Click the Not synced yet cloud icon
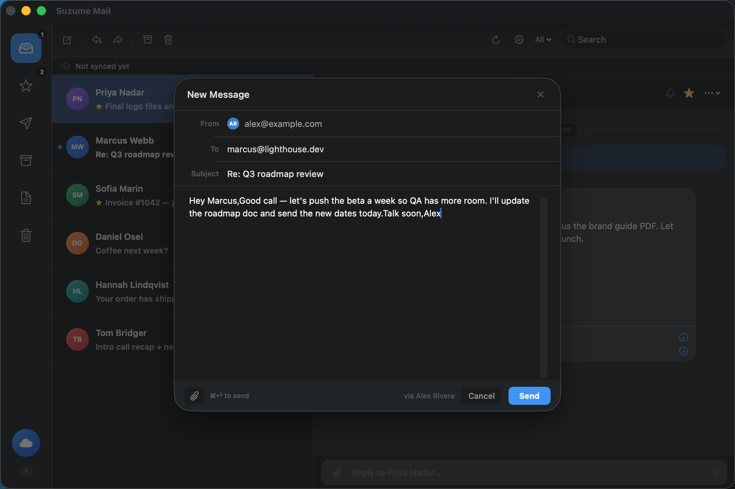This screenshot has height=489, width=735. point(65,66)
